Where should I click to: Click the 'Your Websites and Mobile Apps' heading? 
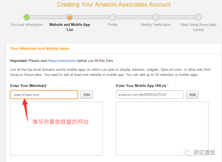[x=40, y=48]
